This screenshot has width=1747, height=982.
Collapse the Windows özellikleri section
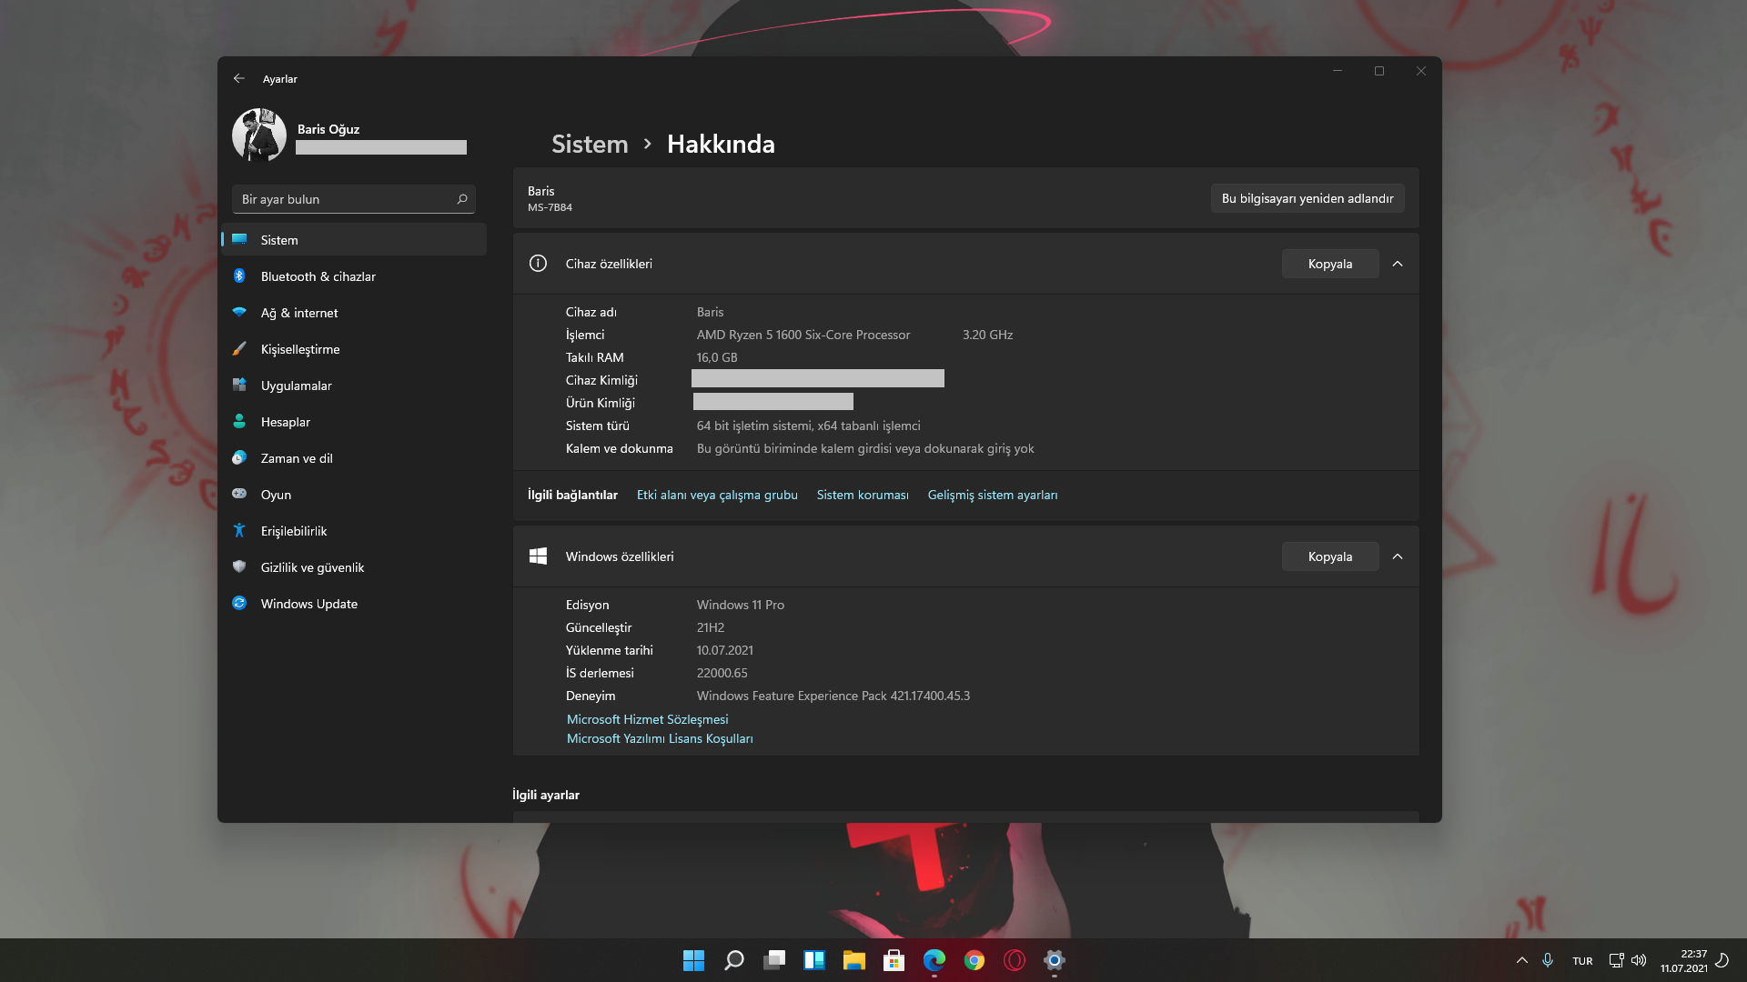(1398, 556)
